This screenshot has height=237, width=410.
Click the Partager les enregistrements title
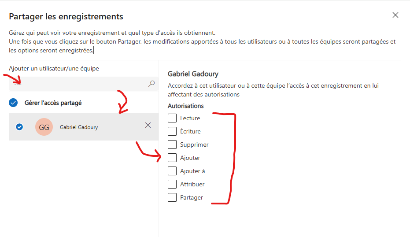click(66, 16)
